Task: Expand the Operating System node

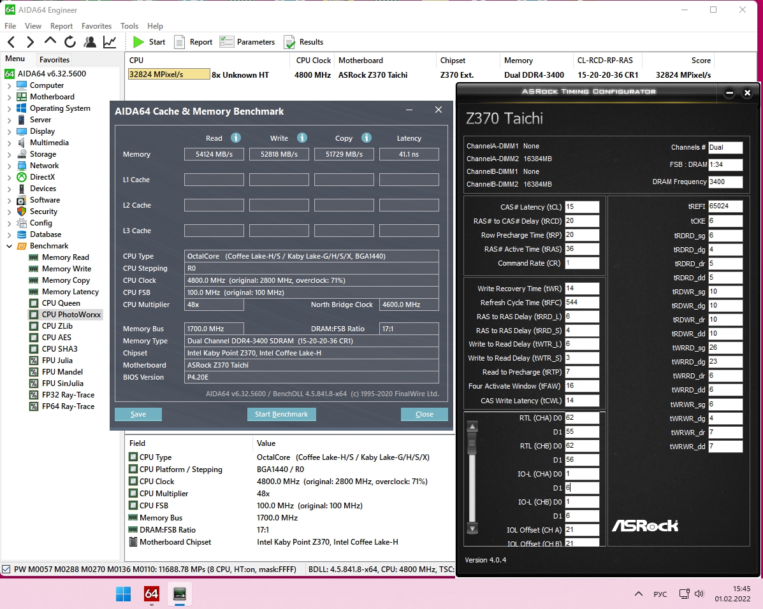Action: 9,108
